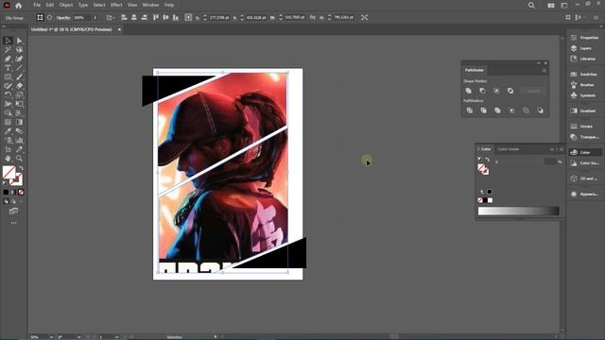605x340 pixels.
Task: Open the Type menu
Action: [x=83, y=5]
